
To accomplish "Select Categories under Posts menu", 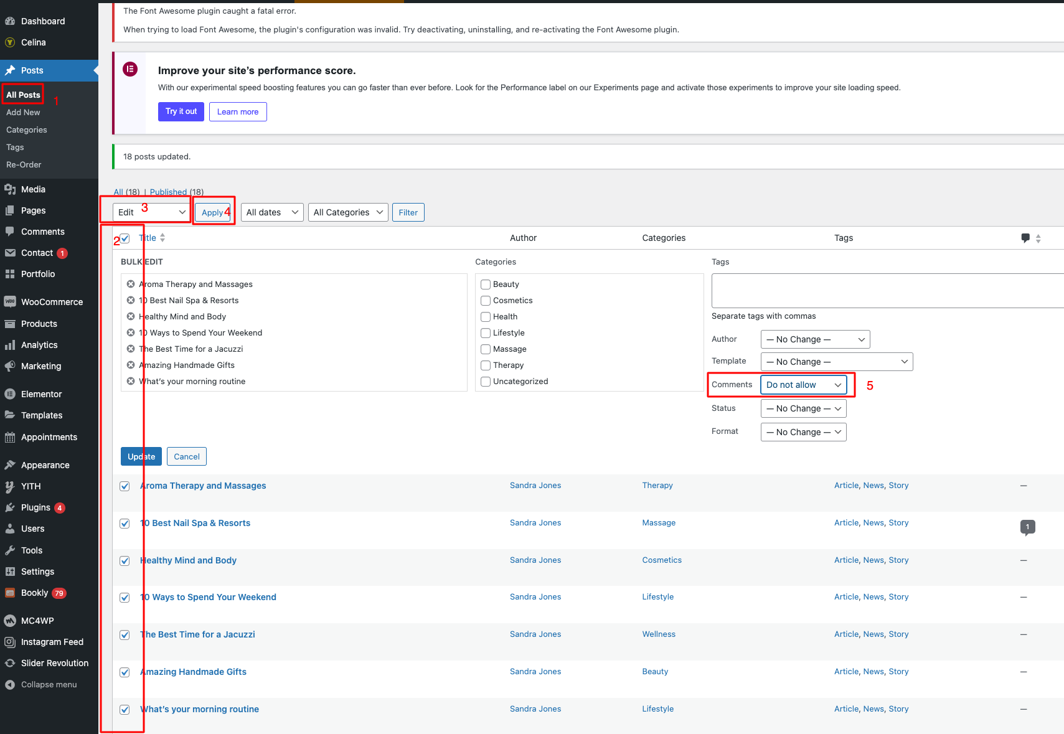I will pos(27,129).
